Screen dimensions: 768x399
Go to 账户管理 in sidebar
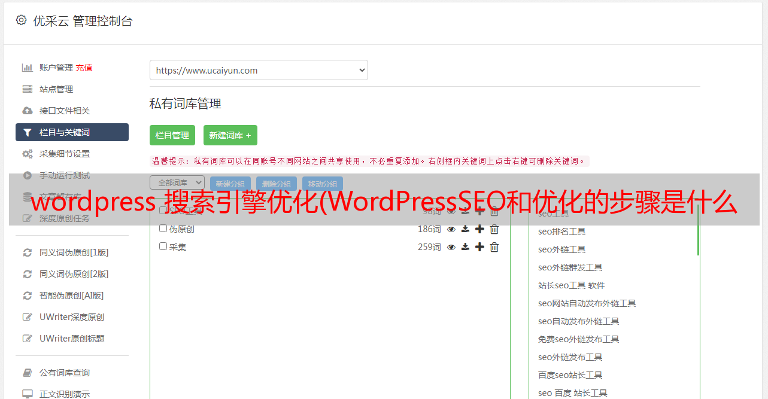pos(56,68)
